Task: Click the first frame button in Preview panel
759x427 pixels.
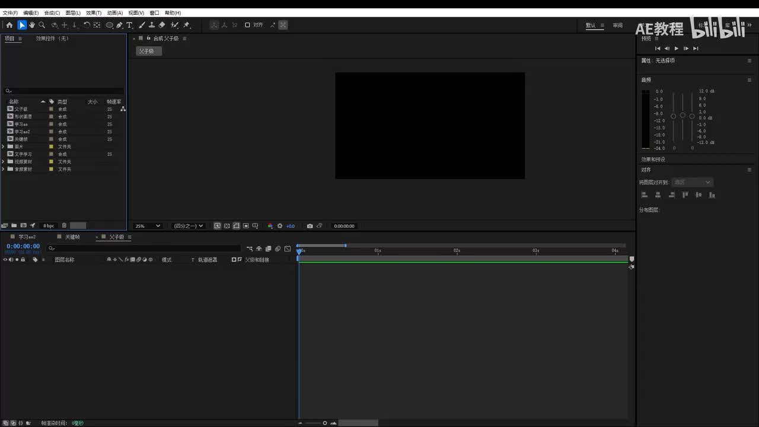Action: [x=658, y=48]
